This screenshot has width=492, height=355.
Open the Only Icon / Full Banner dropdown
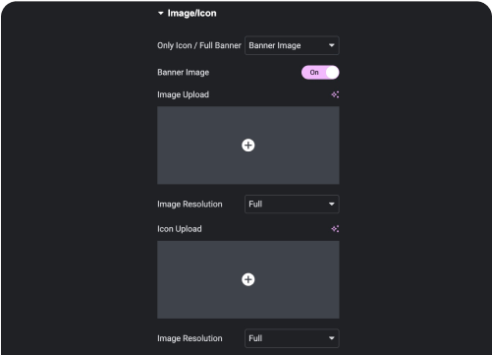[x=292, y=45]
